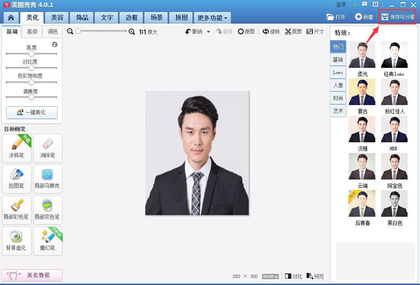Toggle the 对比 compare view
This screenshot has height=285, width=420.
pyautogui.click(x=293, y=276)
